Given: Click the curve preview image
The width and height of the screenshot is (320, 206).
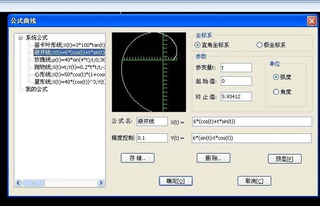Looking at the screenshot, I should (149, 72).
